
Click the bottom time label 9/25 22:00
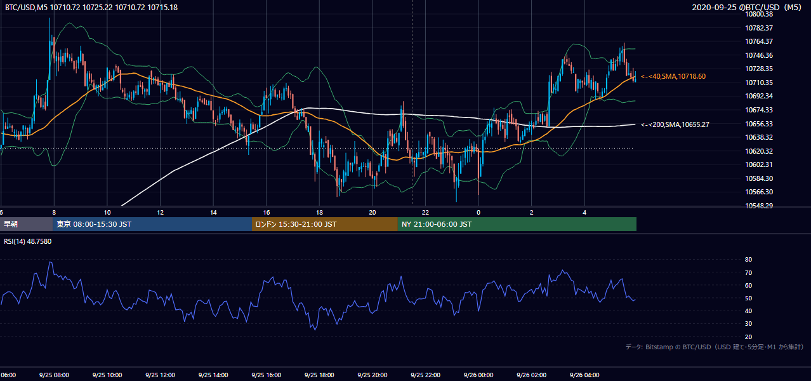(x=425, y=375)
